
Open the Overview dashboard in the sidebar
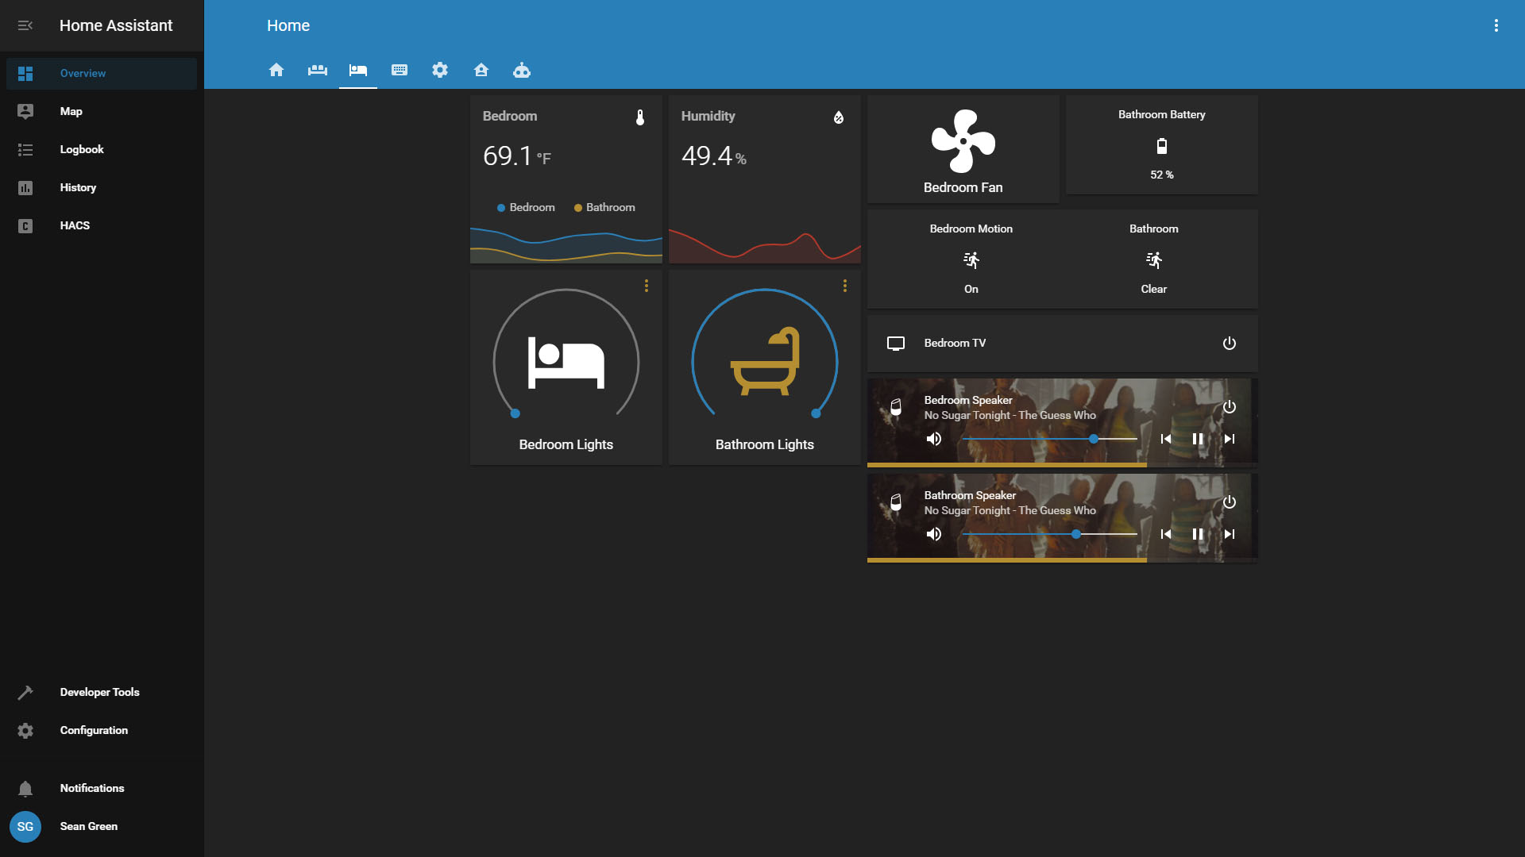(102, 73)
